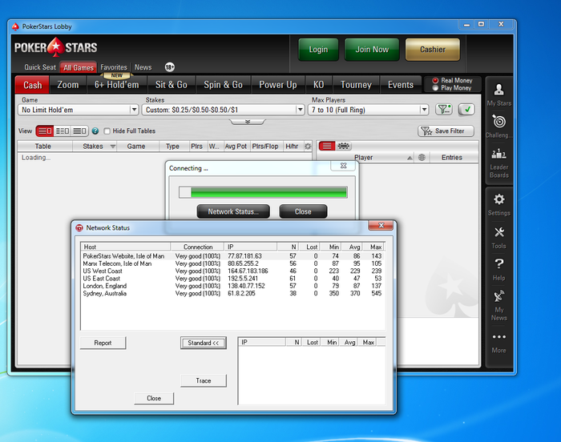Click the Avg Pot column header
561x442 pixels.
(x=236, y=147)
